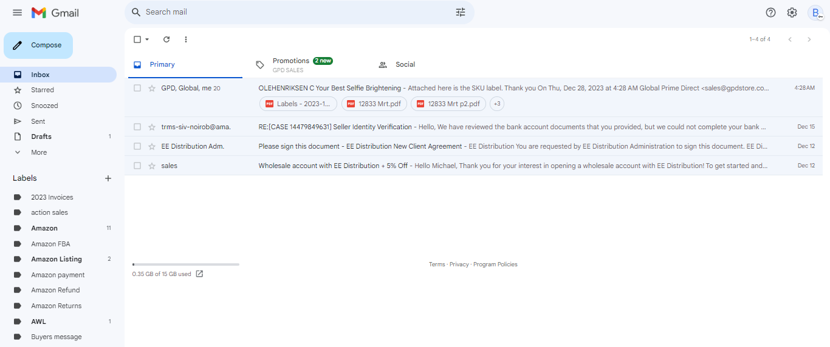Select the Please sign this document checkbox
Image resolution: width=830 pixels, height=347 pixels.
pos(137,146)
